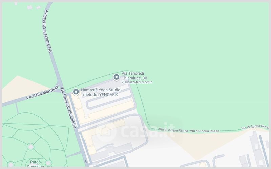The width and height of the screenshot is (271, 169).
Task: Click the middle 'Via di Acqua Rossa' label
Action: coord(205,131)
